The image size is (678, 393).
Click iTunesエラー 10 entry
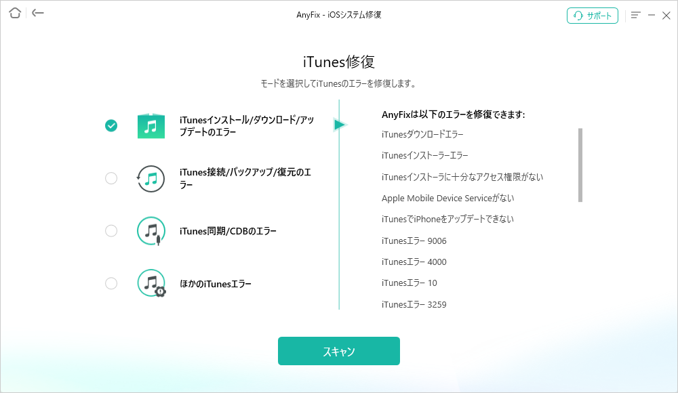[x=409, y=283]
